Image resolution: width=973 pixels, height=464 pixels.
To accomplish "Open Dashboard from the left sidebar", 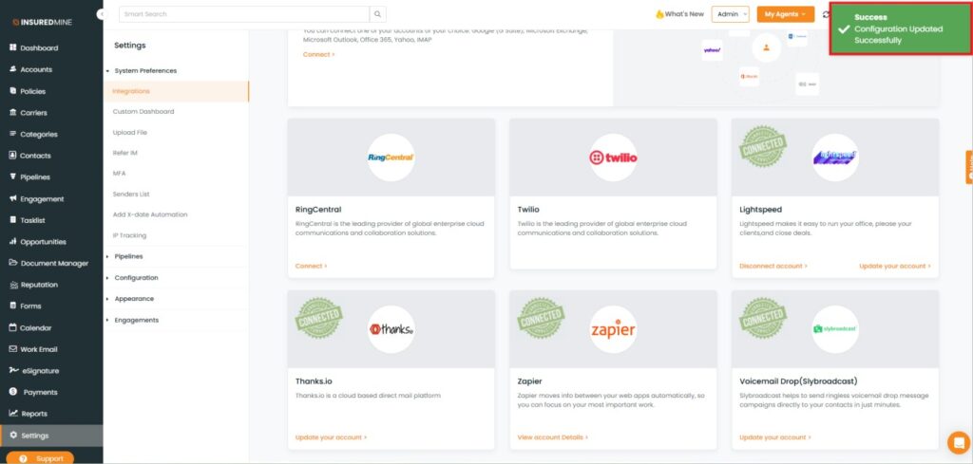I will click(38, 48).
